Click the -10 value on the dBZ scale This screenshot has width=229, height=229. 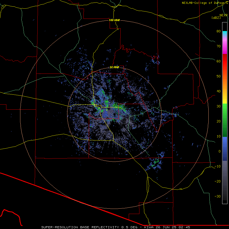pyautogui.click(x=218, y=166)
